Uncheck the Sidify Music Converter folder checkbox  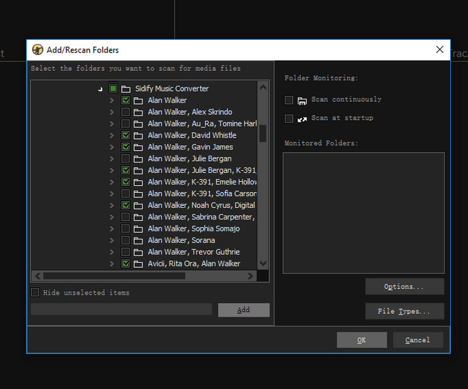[113, 88]
